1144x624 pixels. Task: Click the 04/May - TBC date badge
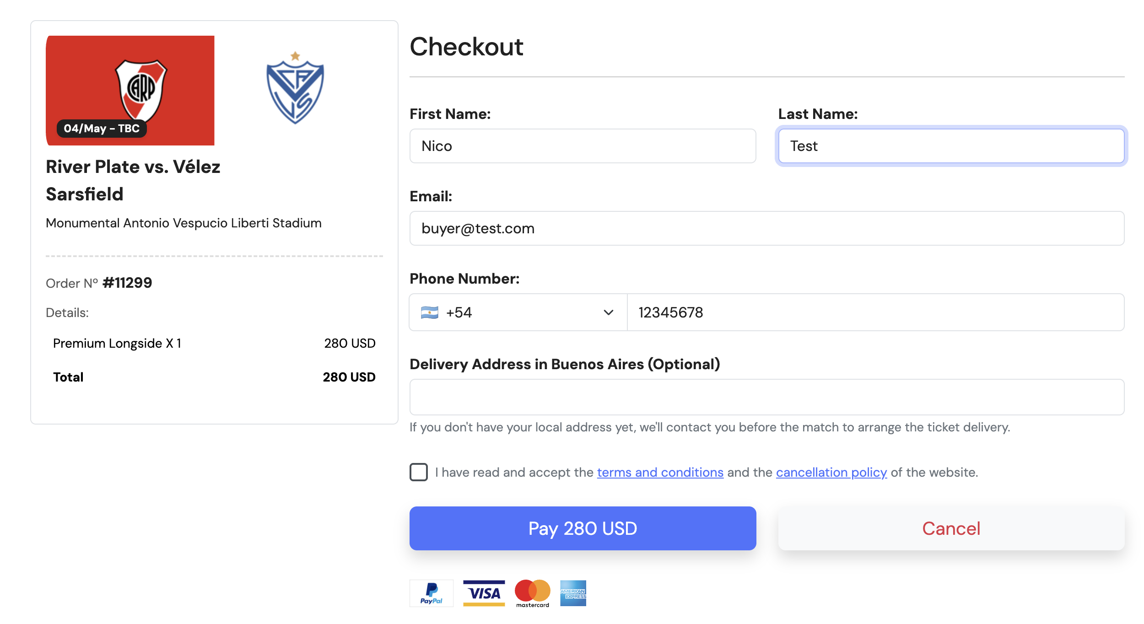pos(102,129)
